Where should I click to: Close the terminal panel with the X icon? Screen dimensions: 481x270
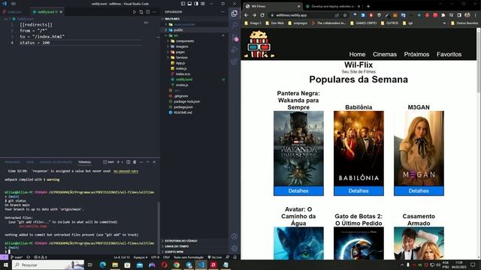154,162
